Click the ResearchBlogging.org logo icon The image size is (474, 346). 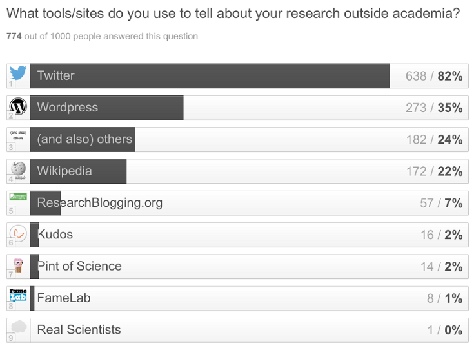click(x=18, y=197)
